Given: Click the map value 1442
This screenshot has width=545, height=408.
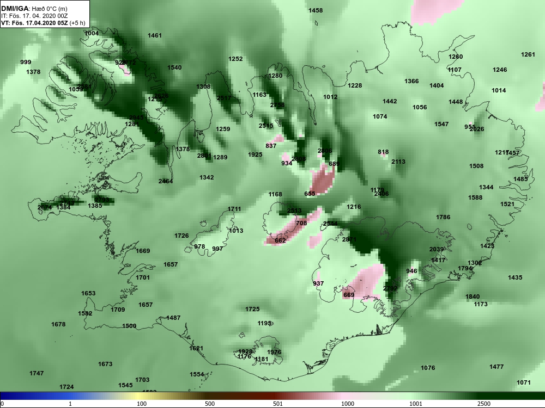Looking at the screenshot, I should pos(390,101).
